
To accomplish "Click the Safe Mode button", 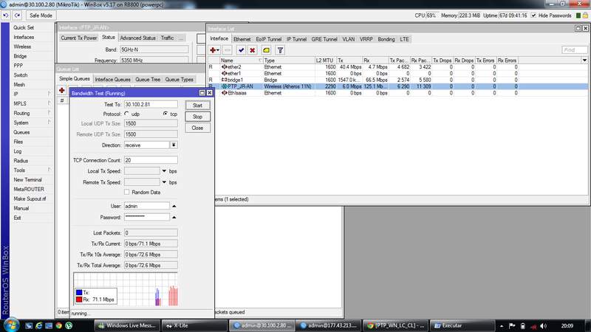I will pyautogui.click(x=40, y=15).
